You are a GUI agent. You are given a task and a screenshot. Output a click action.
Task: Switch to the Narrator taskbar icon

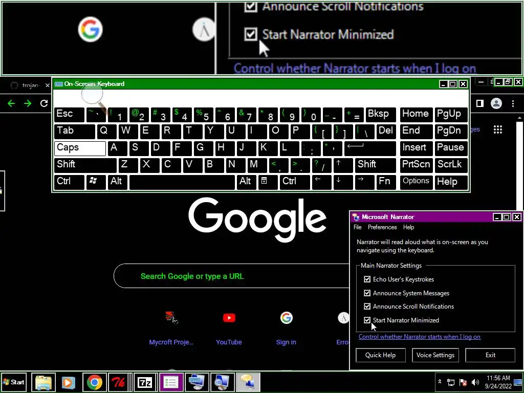pos(248,382)
